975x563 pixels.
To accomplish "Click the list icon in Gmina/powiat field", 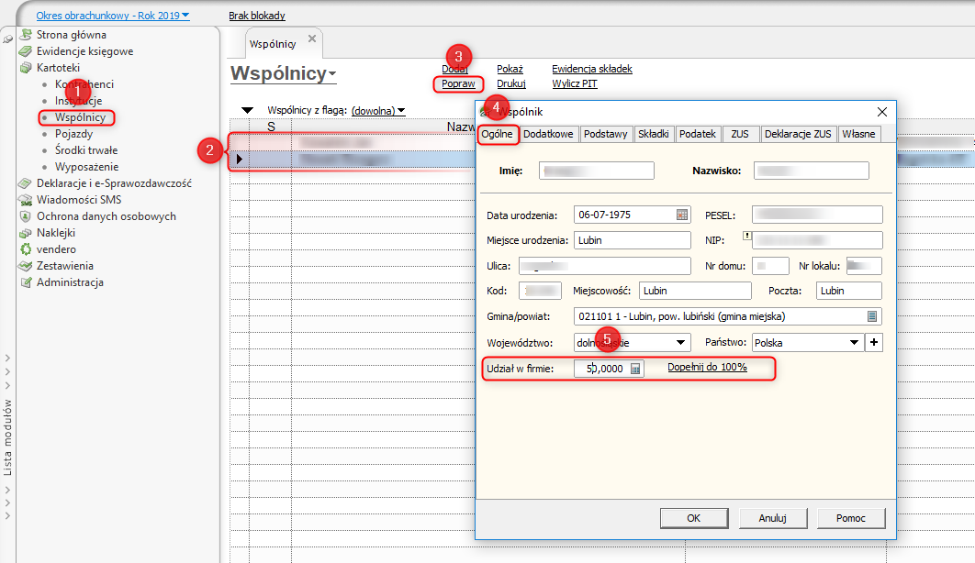I will pos(872,316).
